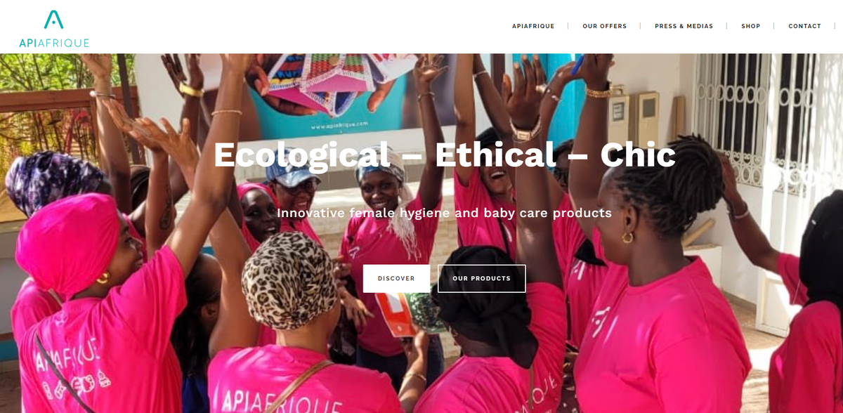Click the teal A logo icon
The image size is (843, 413).
(x=54, y=20)
